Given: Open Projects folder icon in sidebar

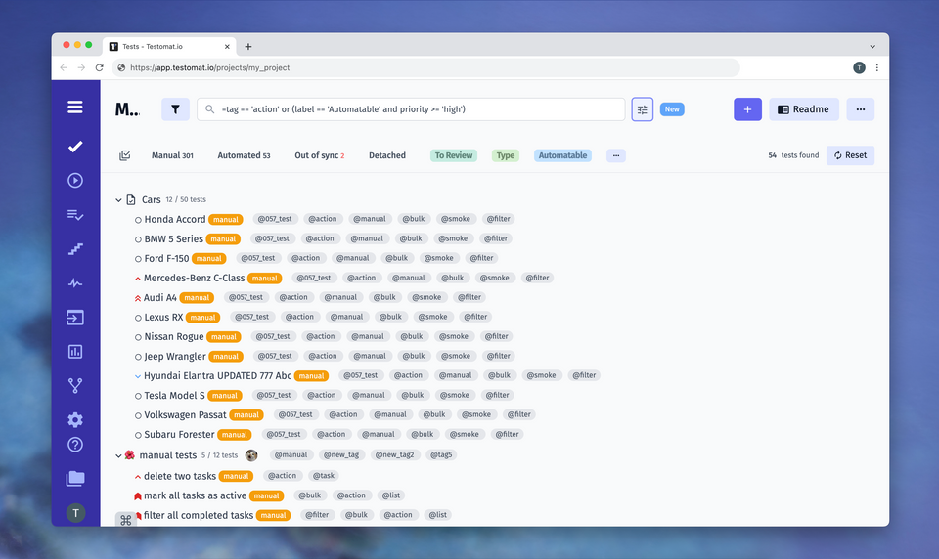Looking at the screenshot, I should click(x=75, y=478).
